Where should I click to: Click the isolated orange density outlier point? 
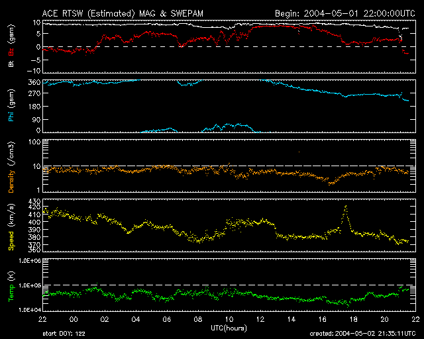coord(299,152)
